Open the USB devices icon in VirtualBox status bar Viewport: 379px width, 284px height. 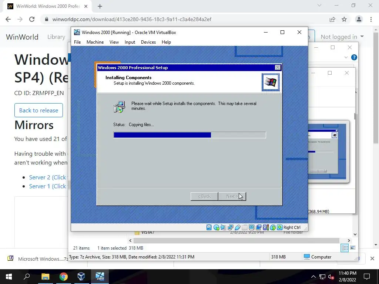(237, 227)
